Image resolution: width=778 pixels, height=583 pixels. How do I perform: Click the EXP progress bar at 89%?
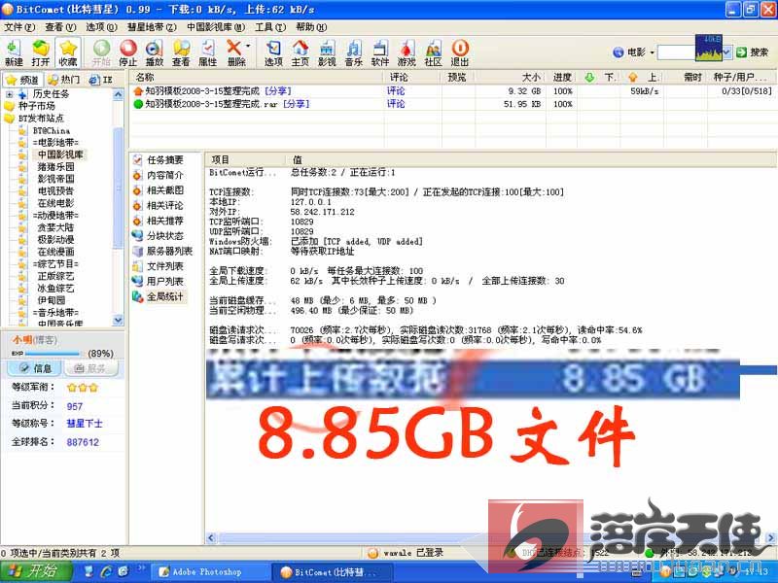[53, 354]
